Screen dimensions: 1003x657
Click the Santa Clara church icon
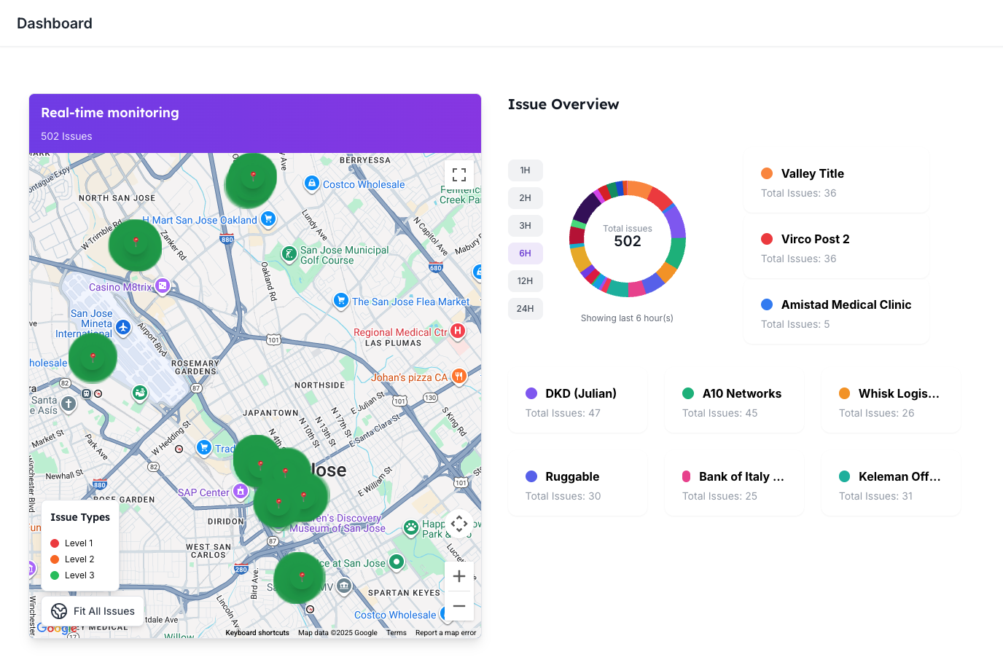(x=69, y=404)
